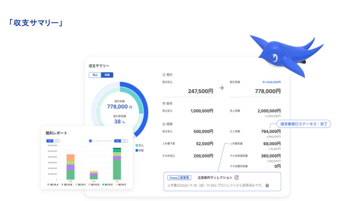
Task: Select the highlighted blue chart-type icon in 粗利レポート
Action: pyautogui.click(x=117, y=141)
